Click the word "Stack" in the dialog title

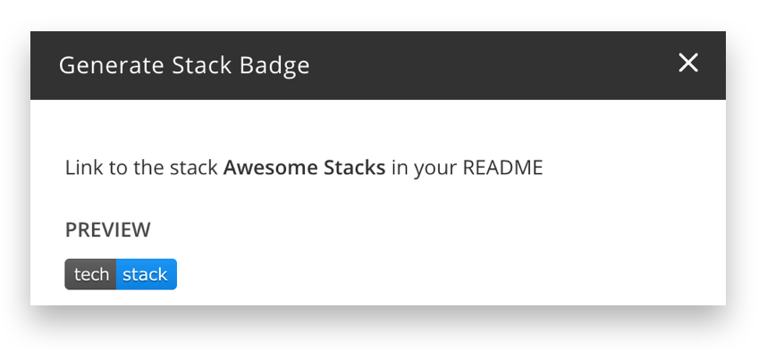(201, 65)
